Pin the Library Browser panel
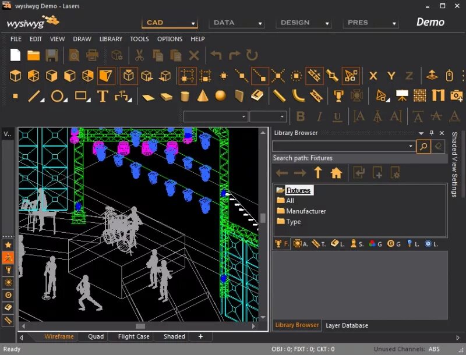 click(432, 133)
